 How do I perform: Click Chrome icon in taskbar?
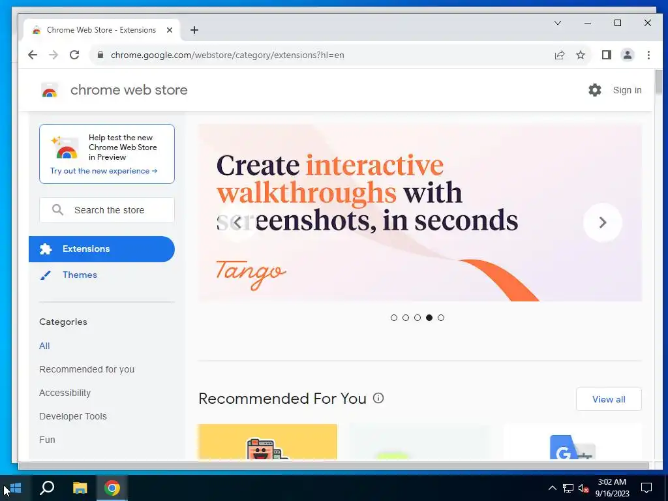pyautogui.click(x=112, y=488)
